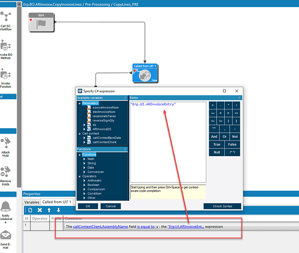Delete condition row with X icon
299x253 pixels.
[40, 210]
